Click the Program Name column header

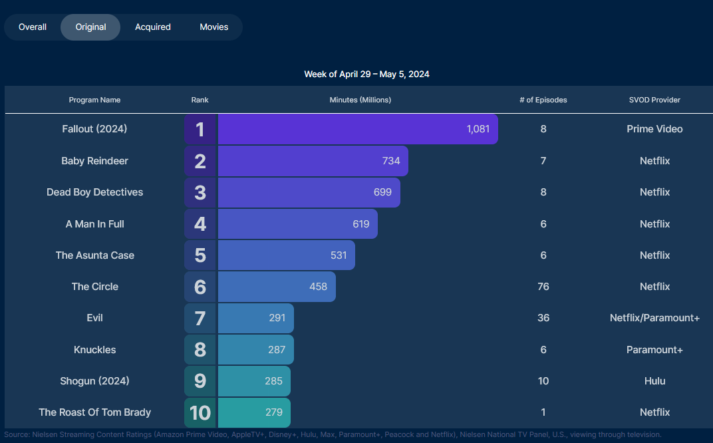pos(95,100)
